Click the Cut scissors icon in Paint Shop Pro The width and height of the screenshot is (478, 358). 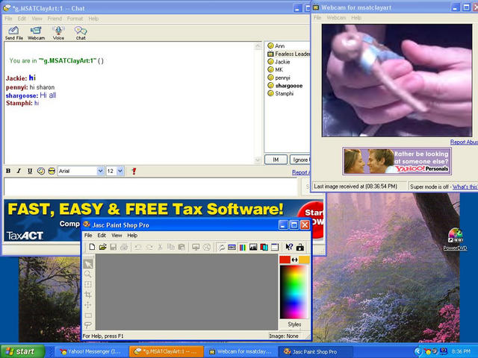click(159, 247)
